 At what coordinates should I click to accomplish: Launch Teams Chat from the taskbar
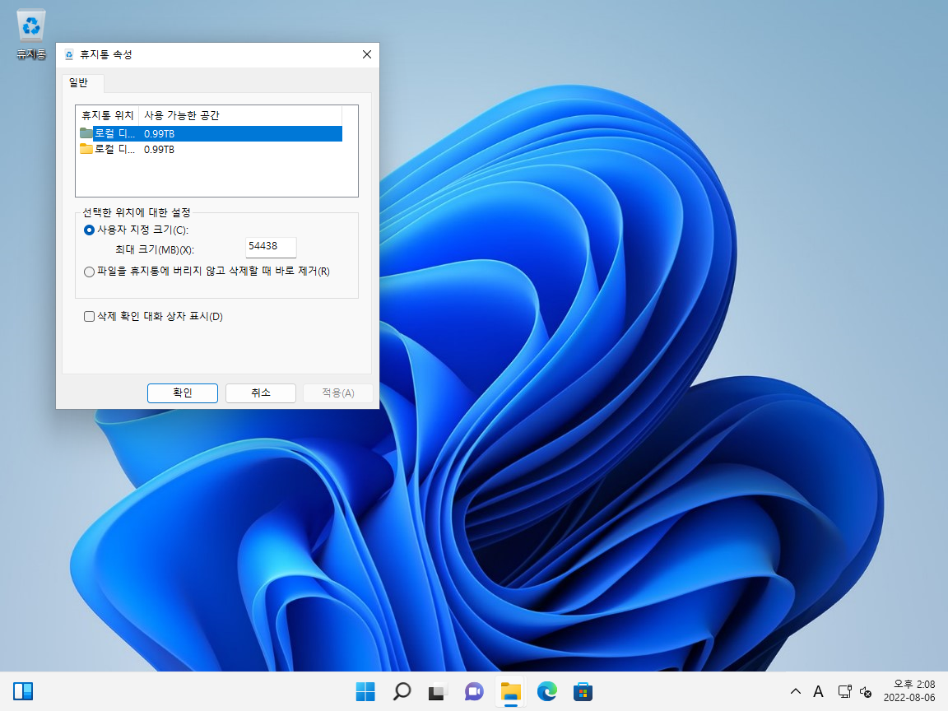tap(474, 691)
